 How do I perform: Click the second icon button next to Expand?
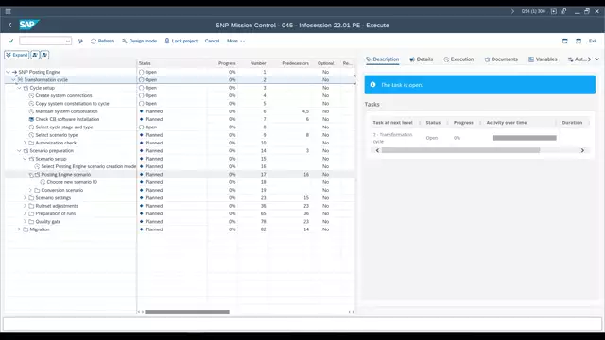[44, 55]
